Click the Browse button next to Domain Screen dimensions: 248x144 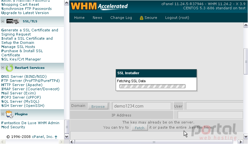[98, 107]
